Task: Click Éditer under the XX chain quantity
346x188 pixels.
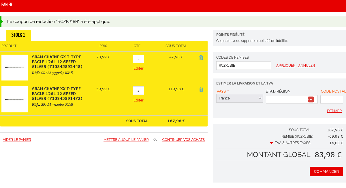Action: tap(138, 100)
